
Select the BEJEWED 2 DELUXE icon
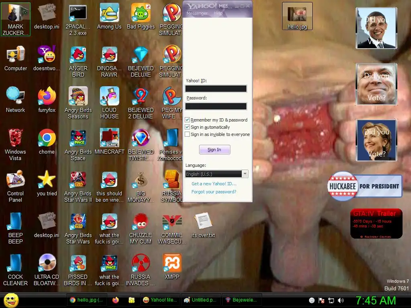click(x=141, y=103)
